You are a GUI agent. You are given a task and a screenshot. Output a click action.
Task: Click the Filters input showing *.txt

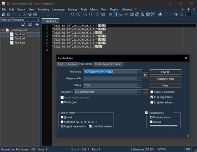110,85
